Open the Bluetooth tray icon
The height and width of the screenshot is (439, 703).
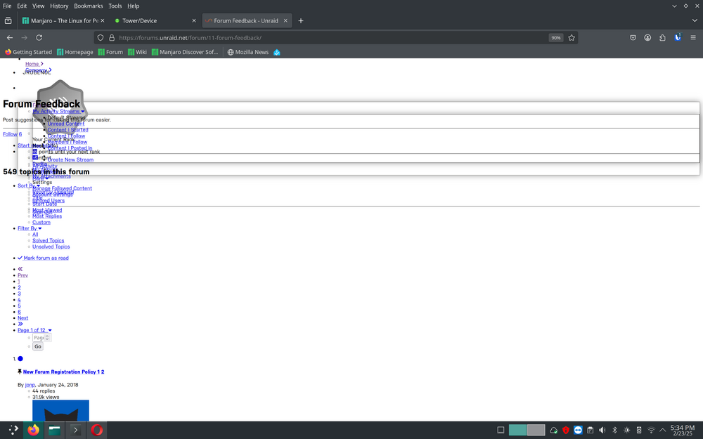click(614, 430)
